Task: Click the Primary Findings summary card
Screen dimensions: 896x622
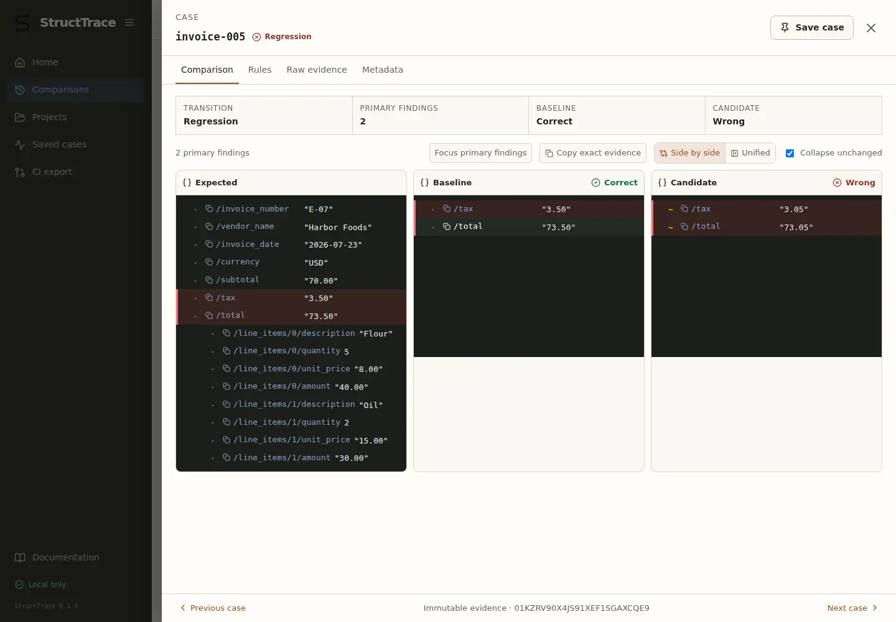Action: click(441, 115)
